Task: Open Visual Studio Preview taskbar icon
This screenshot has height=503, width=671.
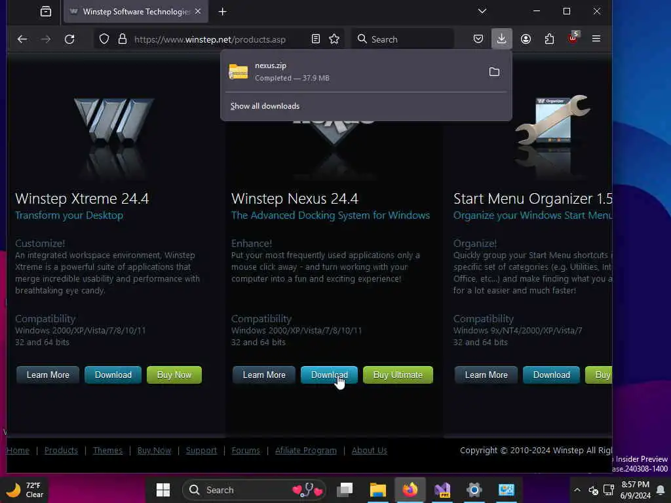Action: point(442,490)
